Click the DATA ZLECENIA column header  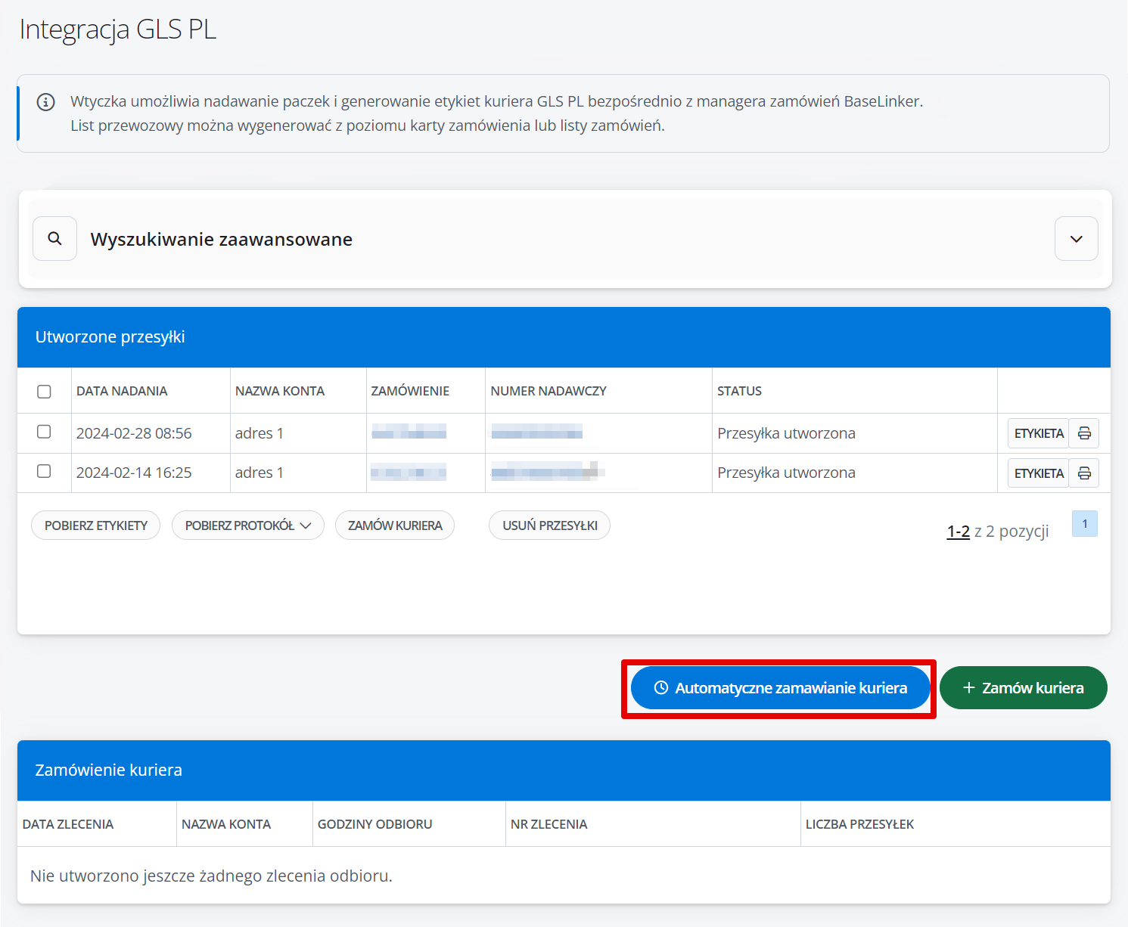(68, 824)
